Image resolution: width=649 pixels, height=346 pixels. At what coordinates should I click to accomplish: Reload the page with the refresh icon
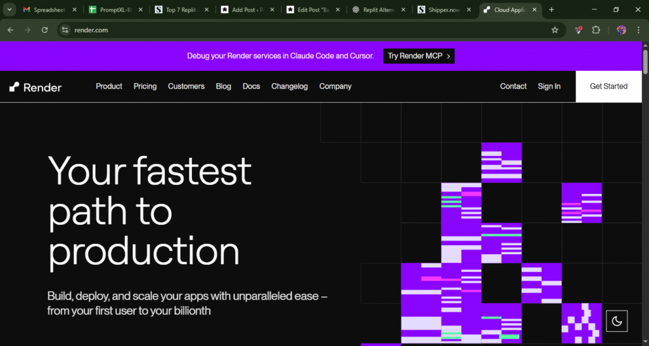click(x=45, y=30)
